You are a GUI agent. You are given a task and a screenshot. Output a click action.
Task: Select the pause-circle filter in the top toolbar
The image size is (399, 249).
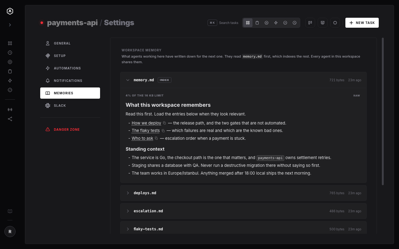coord(267,23)
